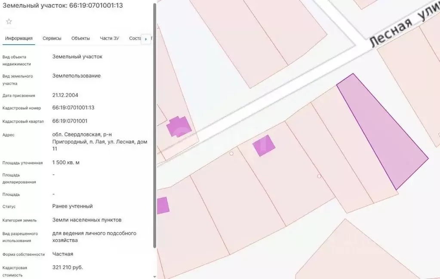The image size is (440, 279).
Task: Click cadastral number value 66:19:0701001:13
Action: coord(73,108)
